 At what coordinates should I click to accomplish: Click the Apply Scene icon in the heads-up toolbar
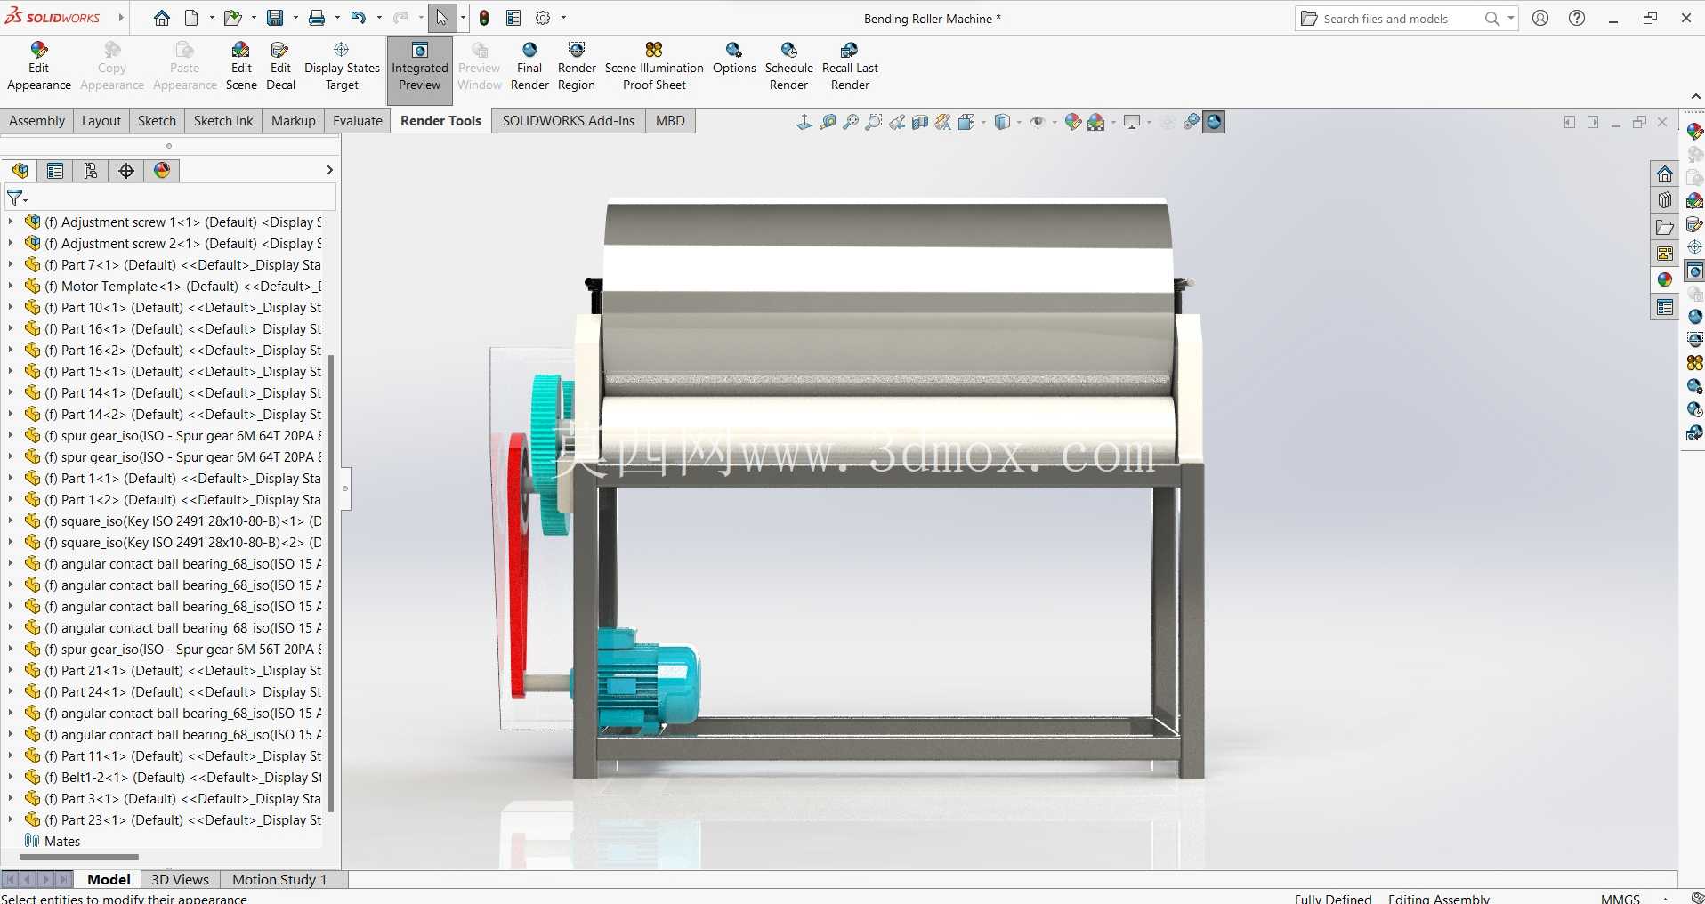click(x=1096, y=122)
